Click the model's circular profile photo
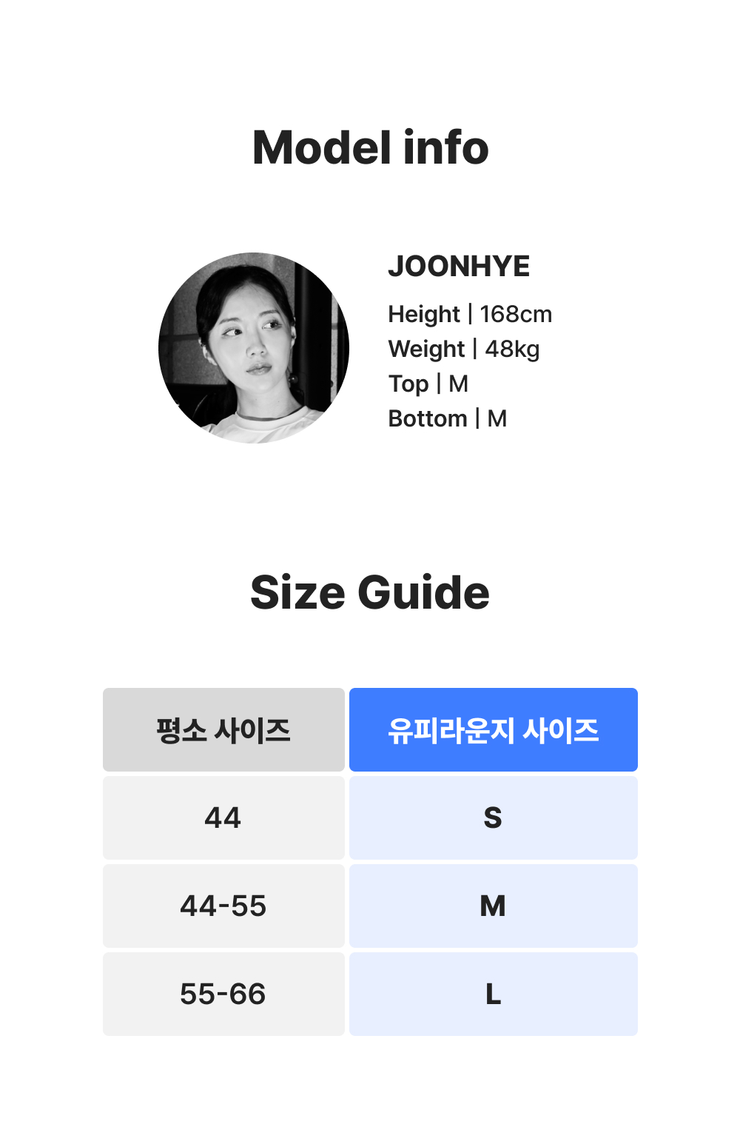Viewport: 740px width, 1147px height. tap(254, 348)
